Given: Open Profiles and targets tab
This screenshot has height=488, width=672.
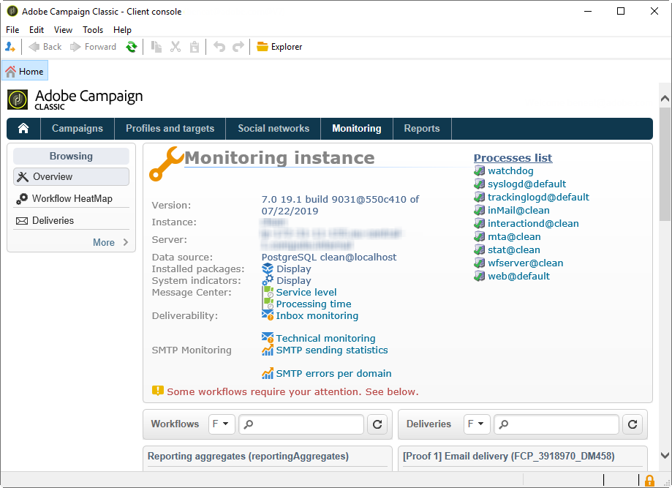Looking at the screenshot, I should point(170,128).
